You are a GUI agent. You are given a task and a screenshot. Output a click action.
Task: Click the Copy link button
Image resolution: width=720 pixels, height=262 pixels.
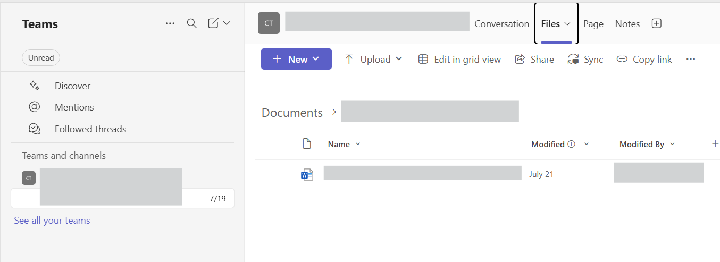pyautogui.click(x=644, y=60)
